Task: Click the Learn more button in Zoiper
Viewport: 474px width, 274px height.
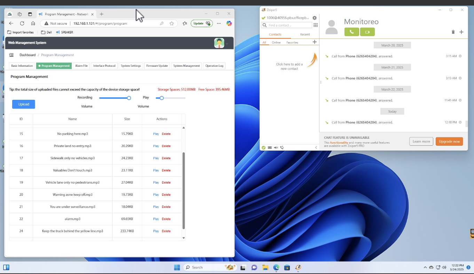Action: 421,142
